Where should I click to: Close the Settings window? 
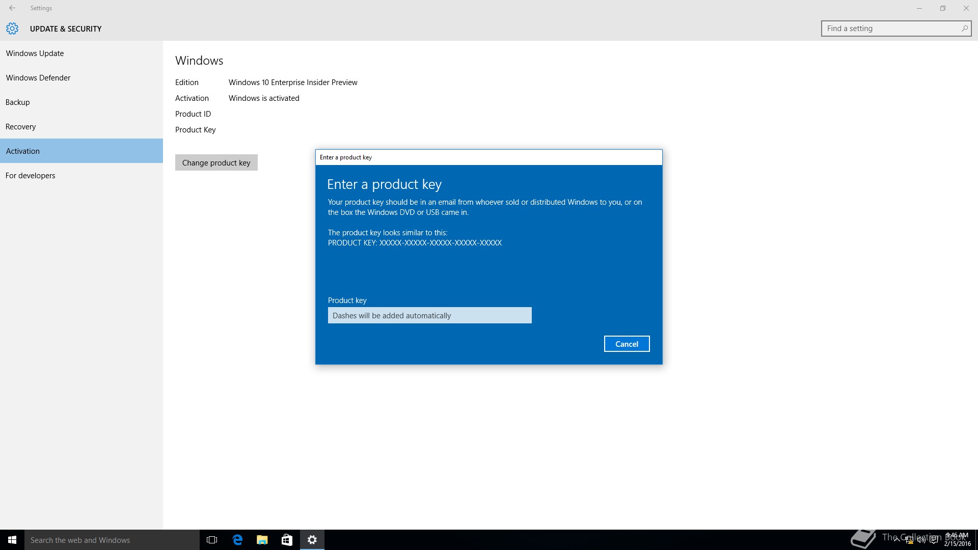pyautogui.click(x=966, y=8)
